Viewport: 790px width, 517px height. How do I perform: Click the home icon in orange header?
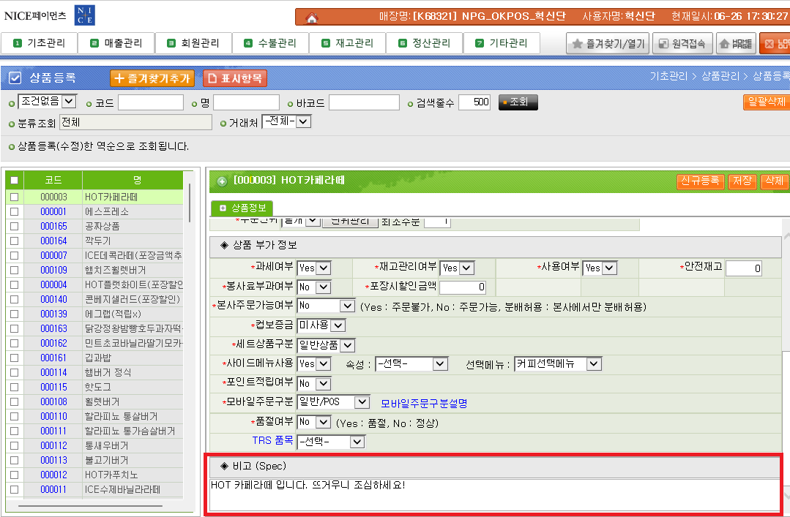313,18
